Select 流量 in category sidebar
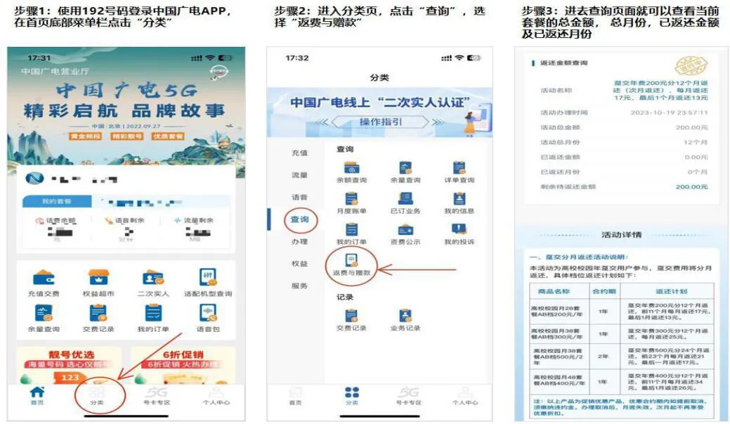This screenshot has height=424, width=730. tap(299, 175)
